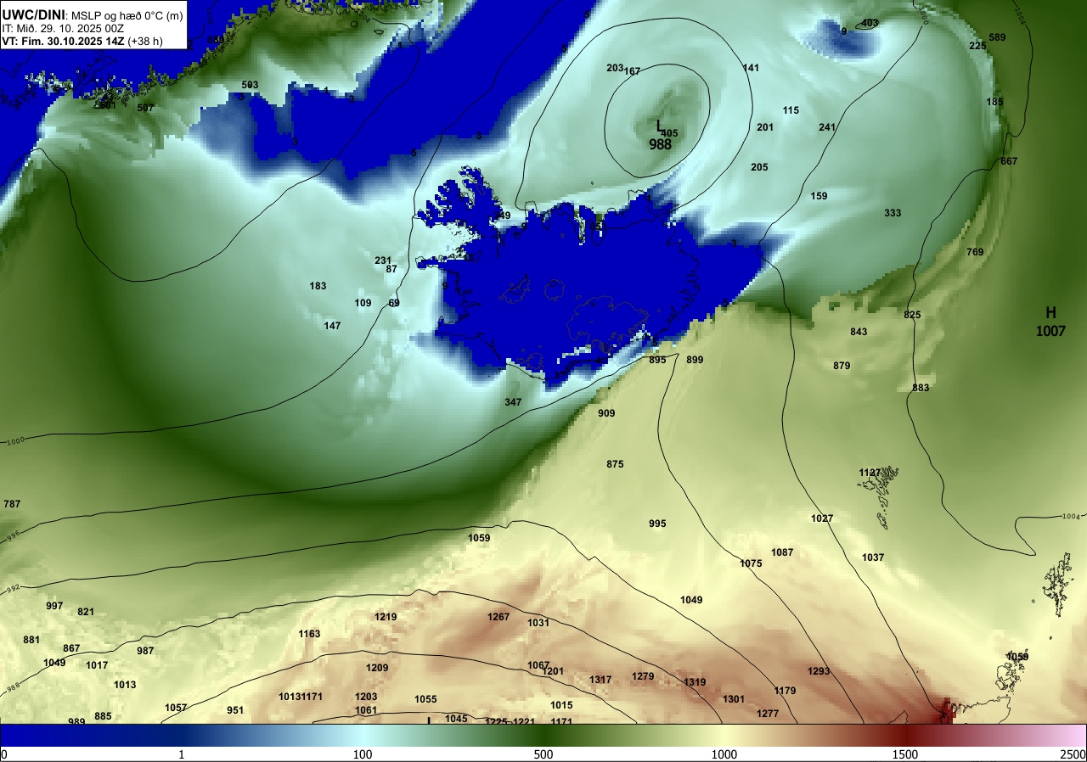Image resolution: width=1087 pixels, height=762 pixels.
Task: Click the colorbar tick label 100
Action: pyautogui.click(x=363, y=754)
